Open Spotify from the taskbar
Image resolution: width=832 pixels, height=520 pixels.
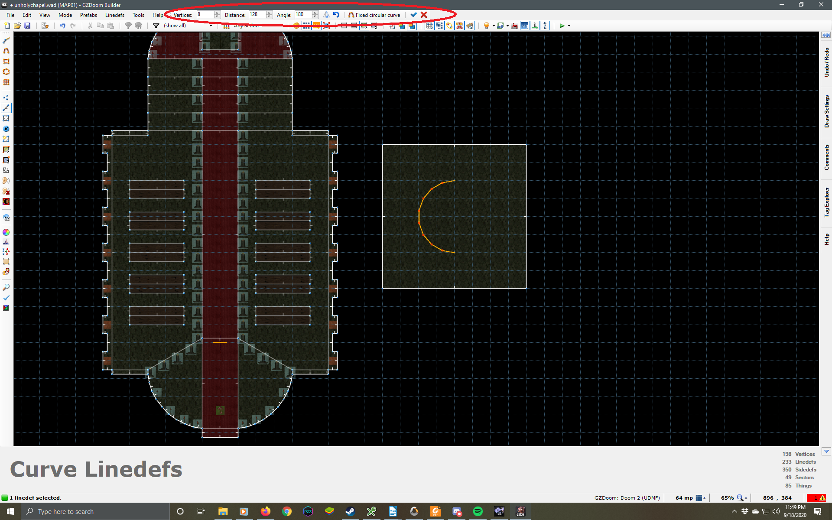478,511
